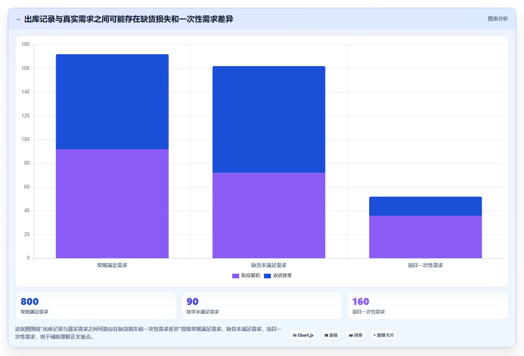
Task: Click the 进度 tag icon
Action: pos(351,336)
